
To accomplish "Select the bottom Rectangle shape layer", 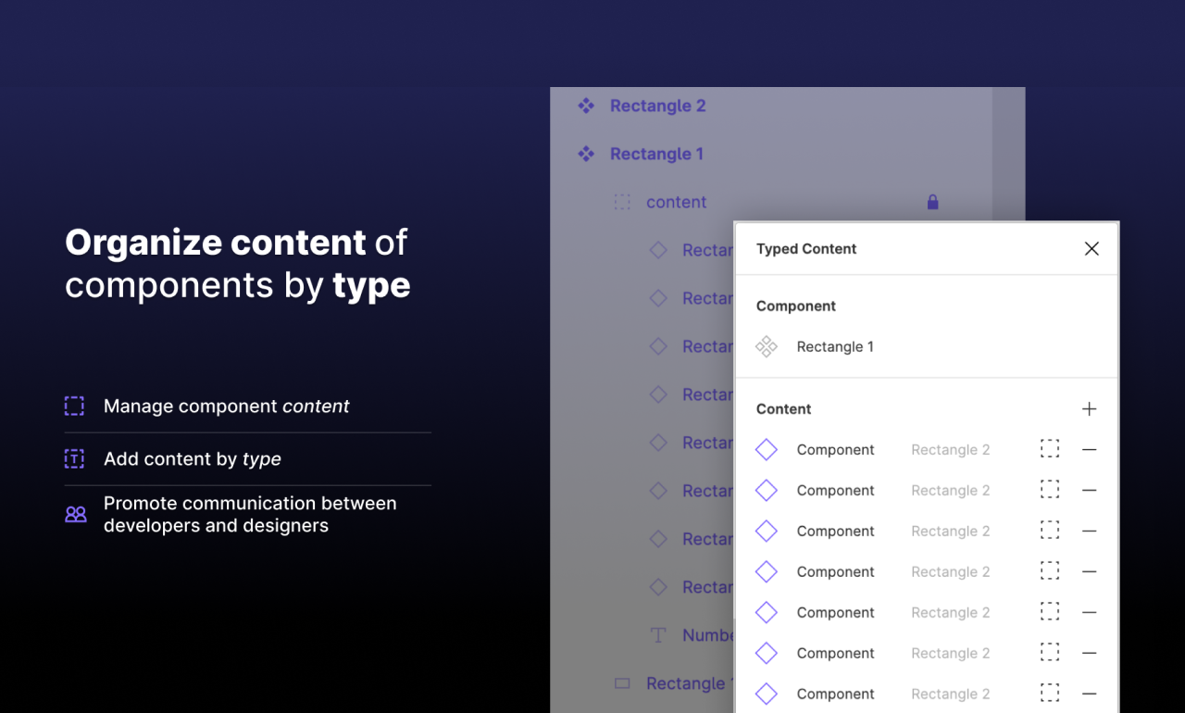I will click(x=687, y=683).
